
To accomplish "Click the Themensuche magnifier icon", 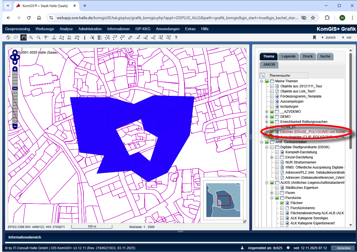I will (x=262, y=76).
